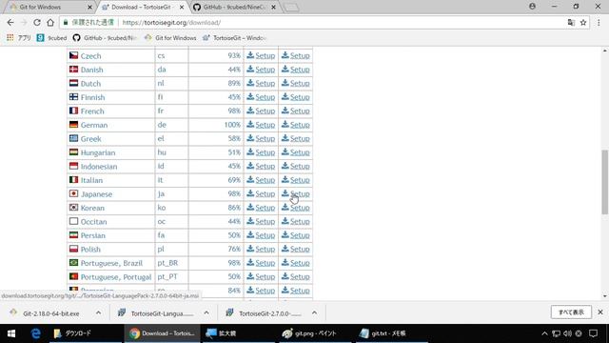Click the 保護された通信 secure connection label
The image size is (609, 343).
click(93, 22)
